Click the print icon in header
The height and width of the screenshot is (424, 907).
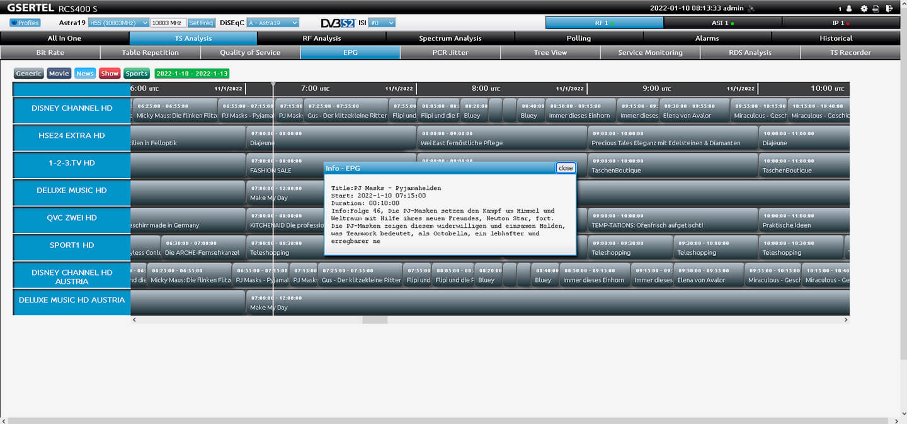876,8
